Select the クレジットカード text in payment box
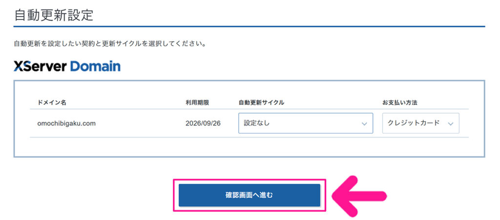 click(413, 123)
